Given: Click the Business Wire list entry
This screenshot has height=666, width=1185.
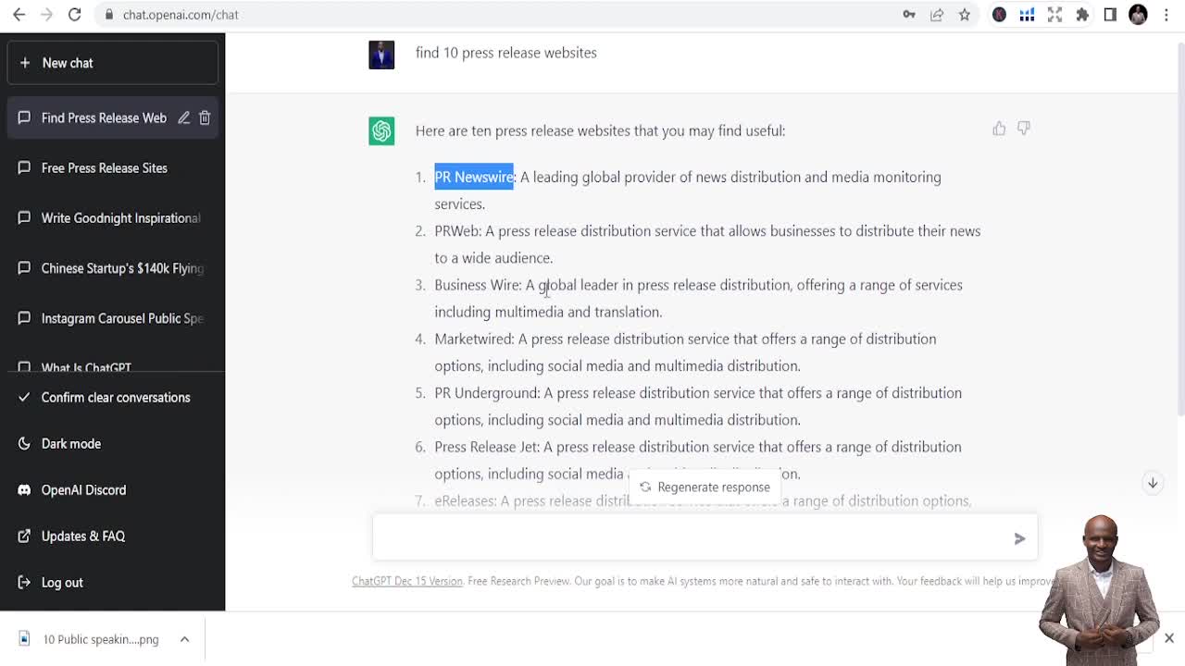Looking at the screenshot, I should [698, 298].
